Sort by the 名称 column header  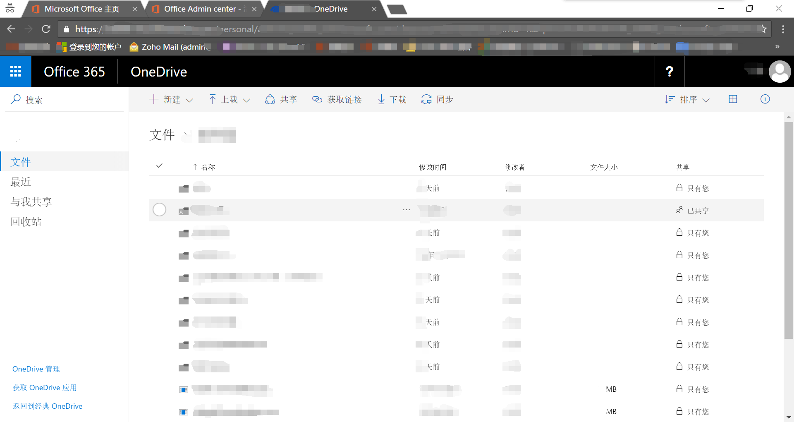[x=208, y=167]
